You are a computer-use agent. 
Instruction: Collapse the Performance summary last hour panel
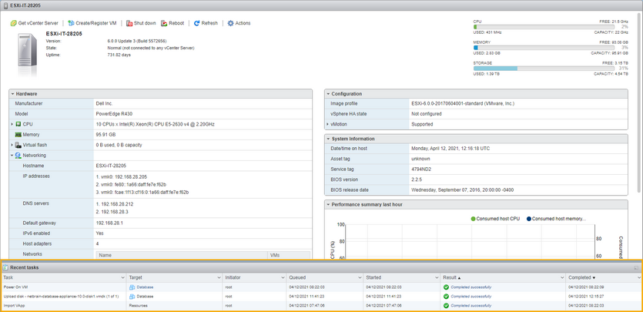point(328,204)
